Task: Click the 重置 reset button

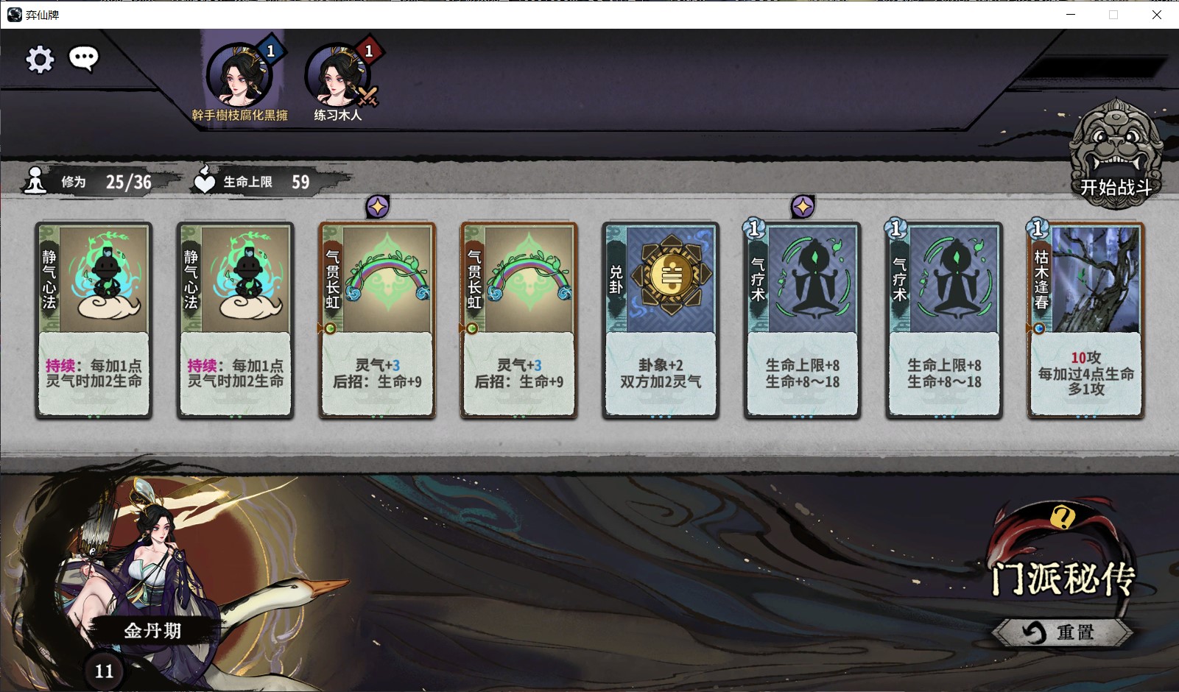Action: pos(1062,632)
